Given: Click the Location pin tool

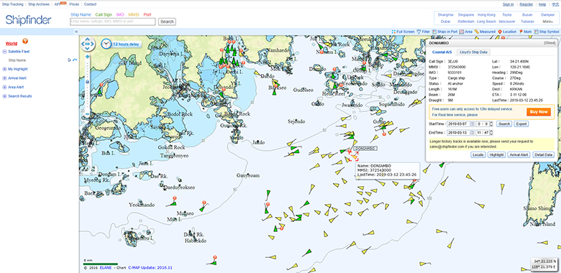Looking at the screenshot, I should [500, 32].
